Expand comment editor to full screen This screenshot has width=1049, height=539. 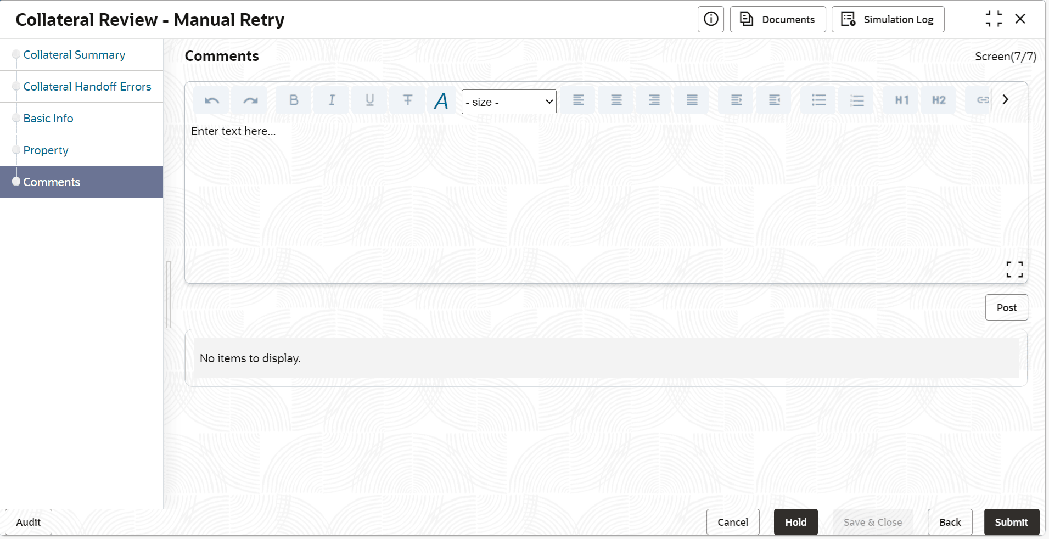1014,269
